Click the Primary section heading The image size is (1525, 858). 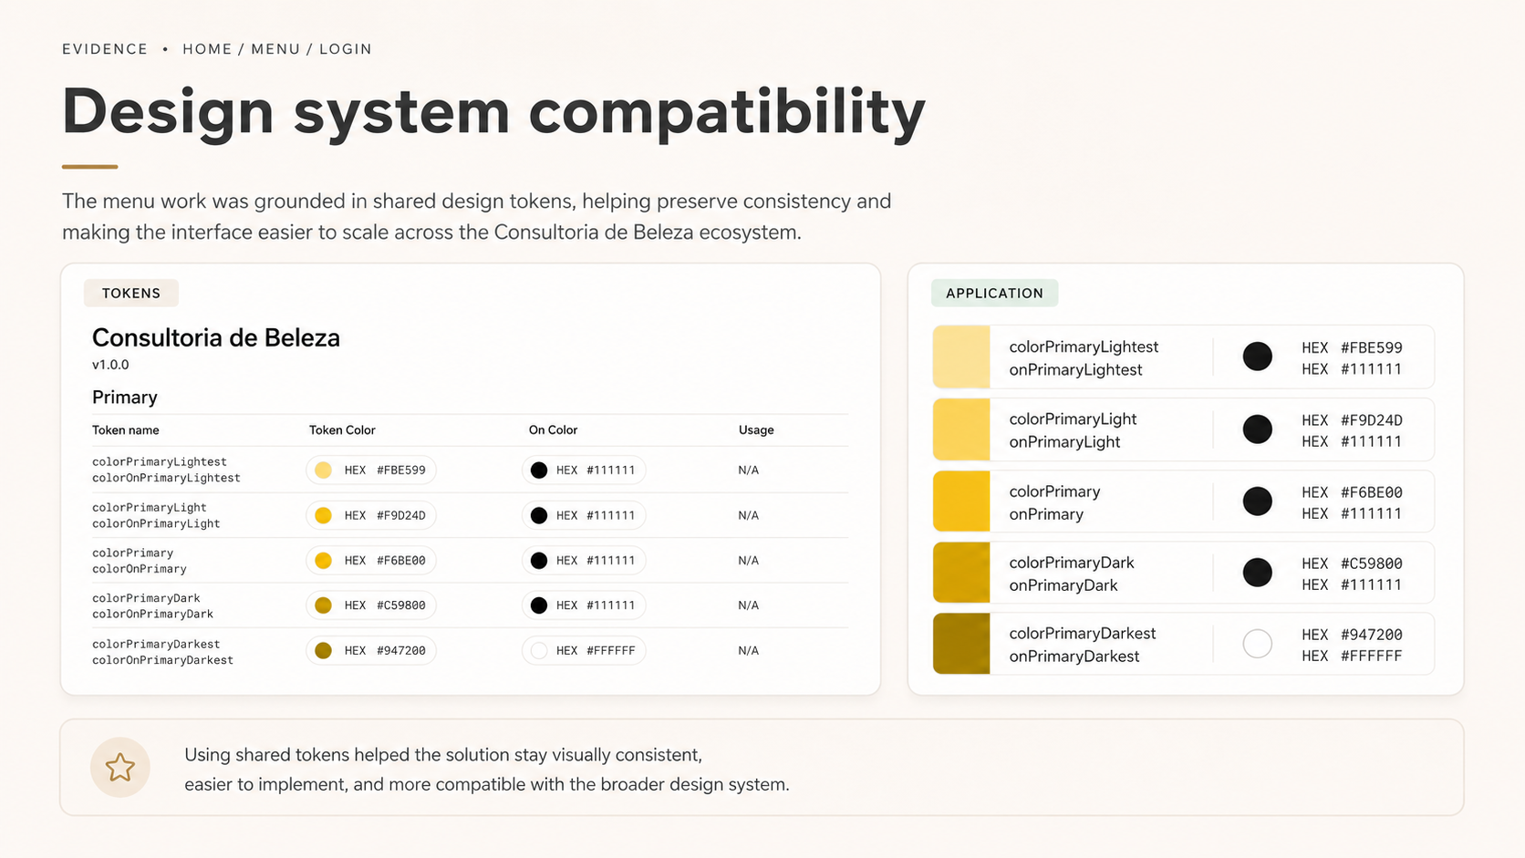125,398
